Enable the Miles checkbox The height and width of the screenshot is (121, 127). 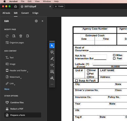click(x=114, y=55)
